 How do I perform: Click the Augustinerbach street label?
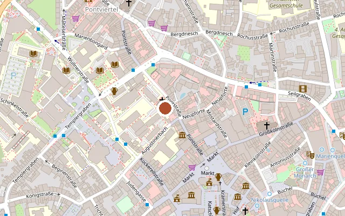coord(155,140)
